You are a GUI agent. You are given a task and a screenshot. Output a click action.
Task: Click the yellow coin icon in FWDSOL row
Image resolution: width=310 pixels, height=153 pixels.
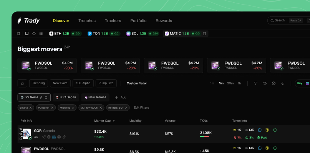click(267, 148)
